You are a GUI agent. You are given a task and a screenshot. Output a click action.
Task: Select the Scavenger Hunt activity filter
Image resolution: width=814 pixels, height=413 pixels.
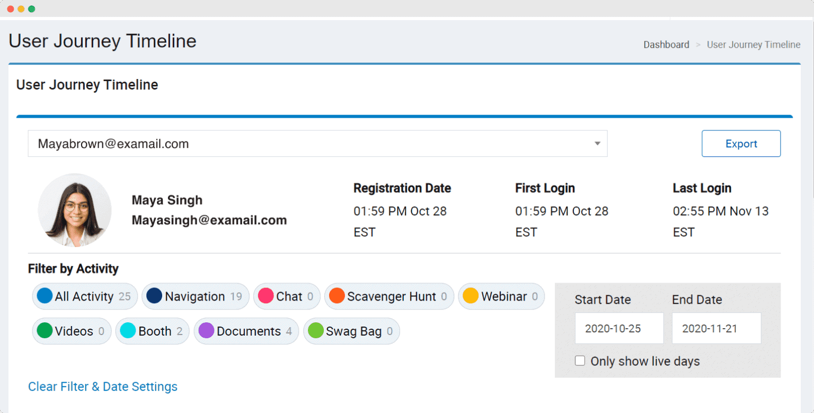tap(389, 296)
